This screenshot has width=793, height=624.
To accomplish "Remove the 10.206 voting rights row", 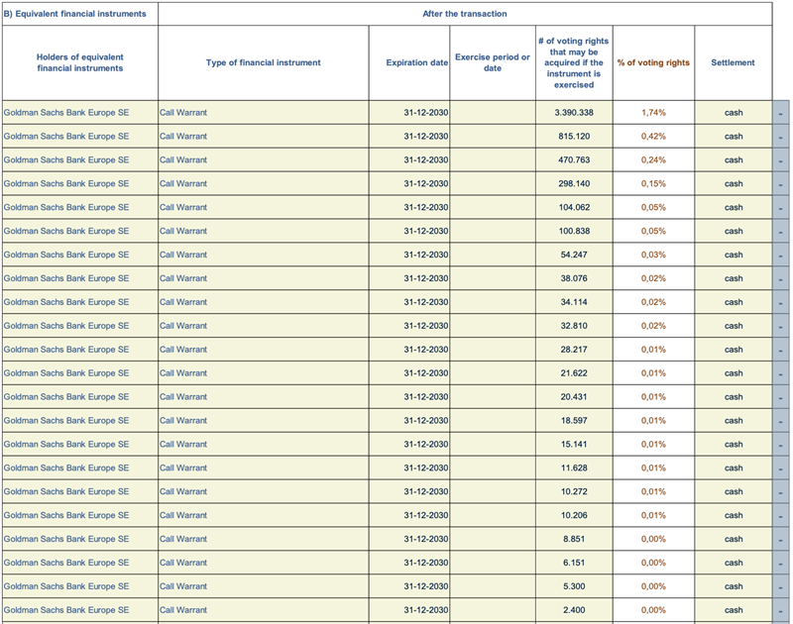I will click(x=781, y=515).
